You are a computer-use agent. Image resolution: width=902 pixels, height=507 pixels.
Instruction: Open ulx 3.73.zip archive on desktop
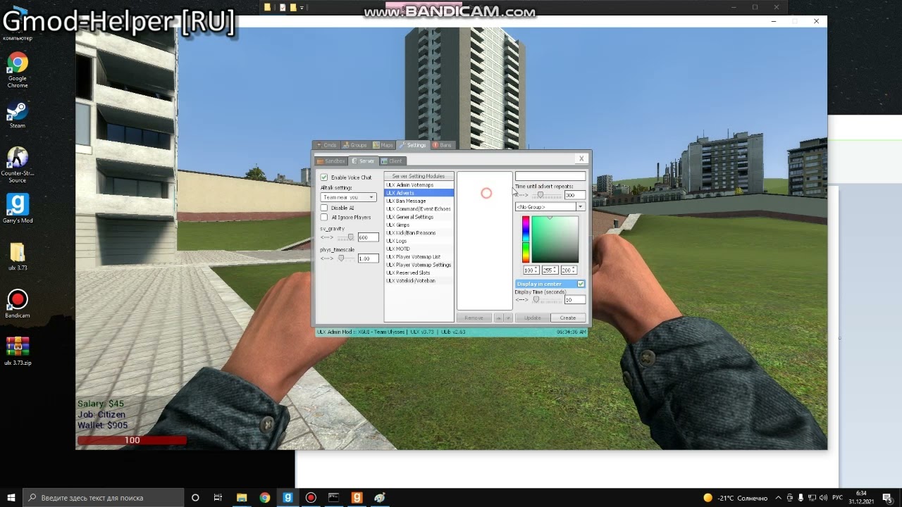18,352
